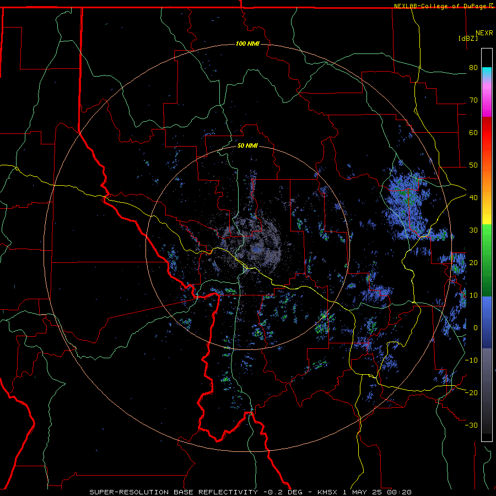
Task: Click the -10 value on dBZ scale
Action: [471, 360]
